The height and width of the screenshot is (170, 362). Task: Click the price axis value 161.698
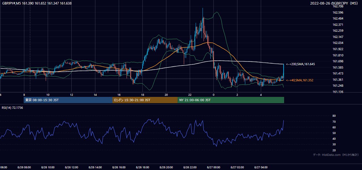point(338,61)
